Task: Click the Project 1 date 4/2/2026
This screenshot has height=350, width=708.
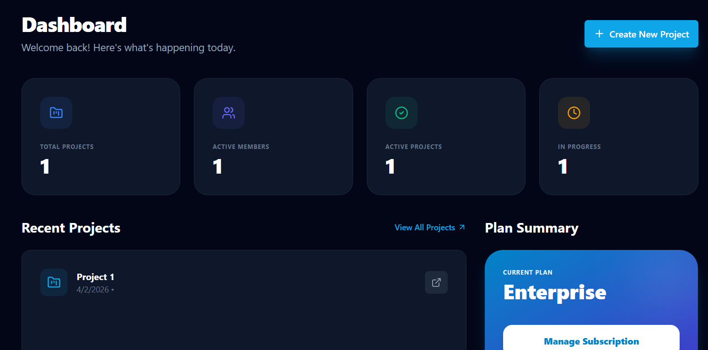Action: pyautogui.click(x=93, y=290)
